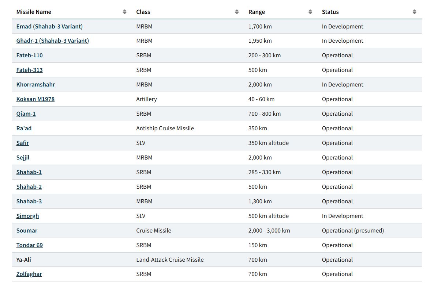Go to the Sejjil missile page
438x284 pixels.
23,158
